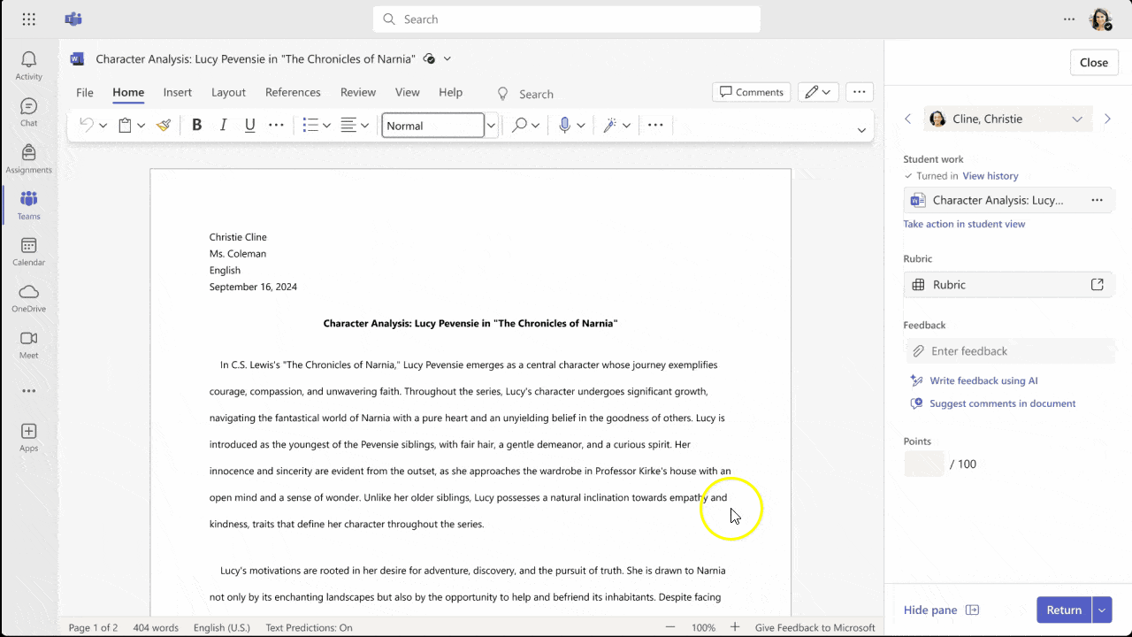Select the Format Painter tool
The width and height of the screenshot is (1132, 637).
(x=163, y=125)
